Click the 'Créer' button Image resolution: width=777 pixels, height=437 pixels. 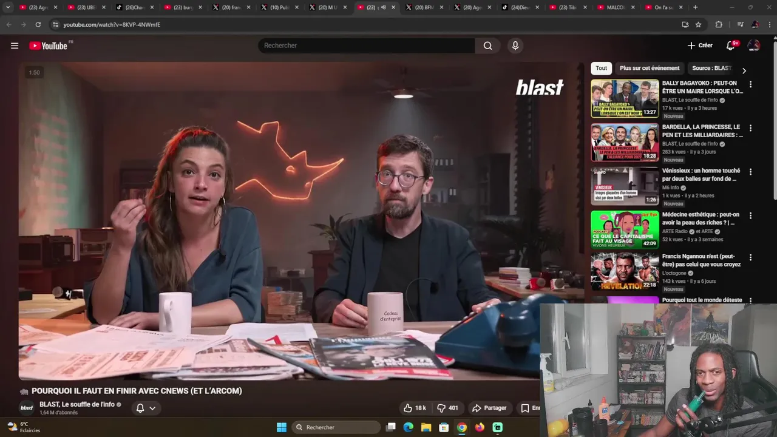[700, 46]
